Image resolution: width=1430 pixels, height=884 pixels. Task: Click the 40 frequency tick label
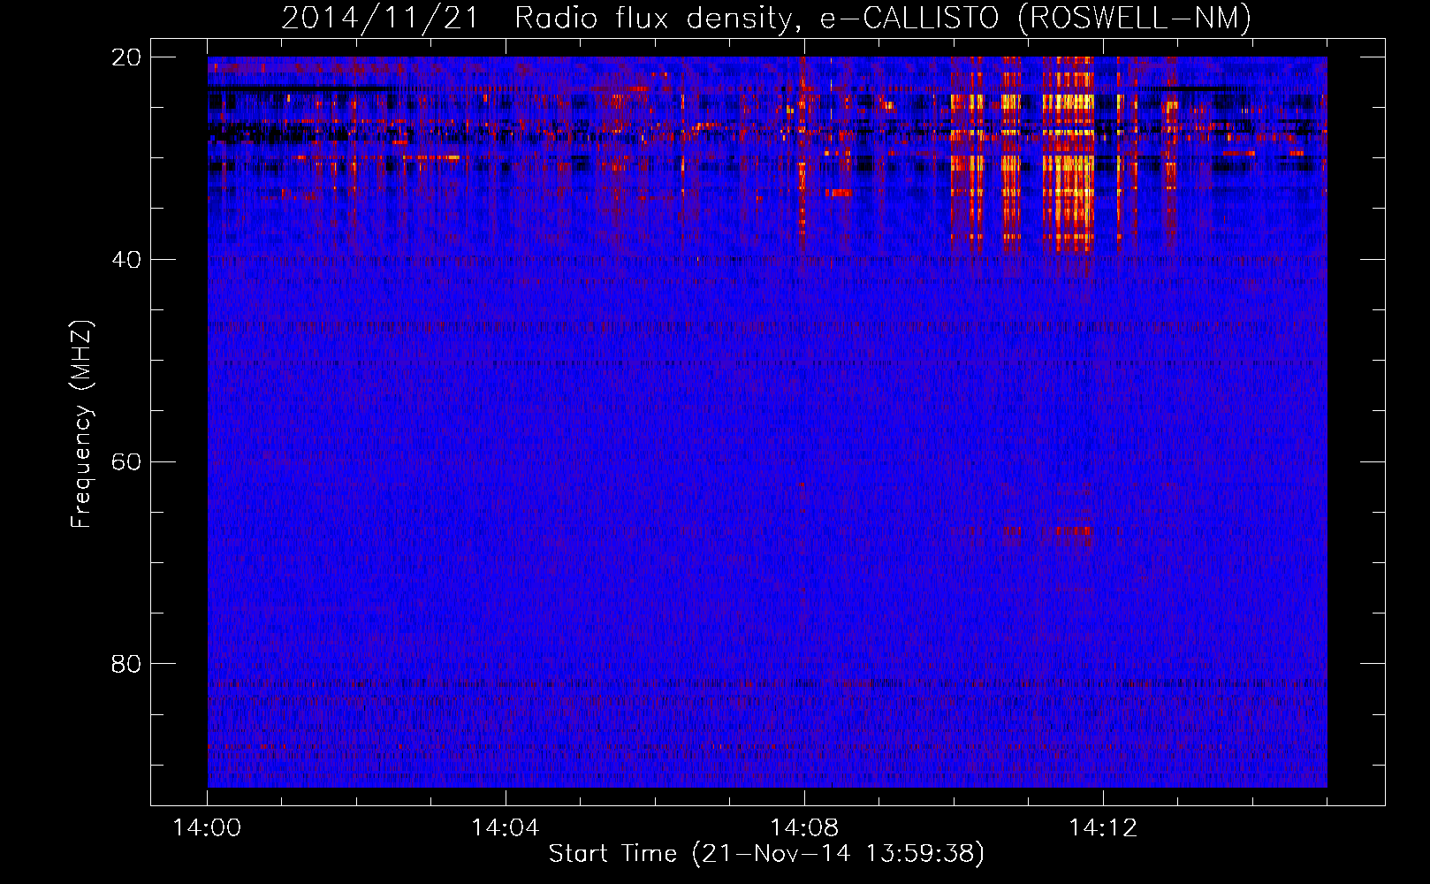coord(126,260)
